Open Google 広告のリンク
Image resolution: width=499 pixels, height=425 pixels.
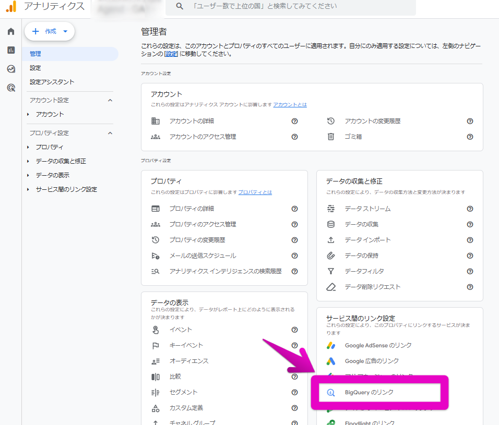(372, 361)
